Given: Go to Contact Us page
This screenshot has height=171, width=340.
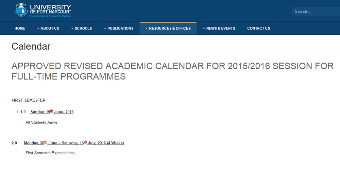Looking at the screenshot, I should coord(258,29).
